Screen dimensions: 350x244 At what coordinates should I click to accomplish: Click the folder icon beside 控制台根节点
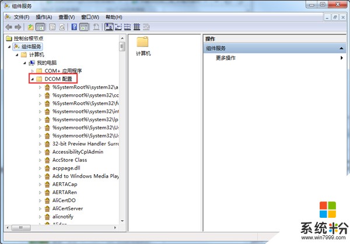9,38
